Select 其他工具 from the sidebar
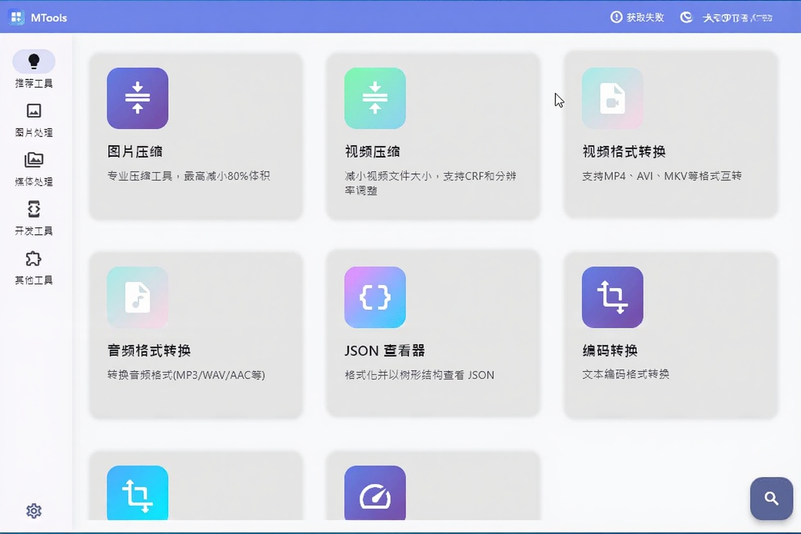This screenshot has height=534, width=801. click(x=33, y=268)
